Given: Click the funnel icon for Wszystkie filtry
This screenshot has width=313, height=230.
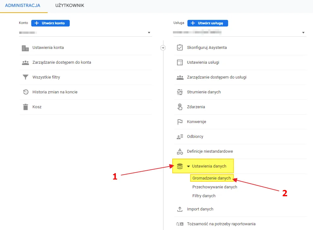Looking at the screenshot, I should click(x=25, y=77).
